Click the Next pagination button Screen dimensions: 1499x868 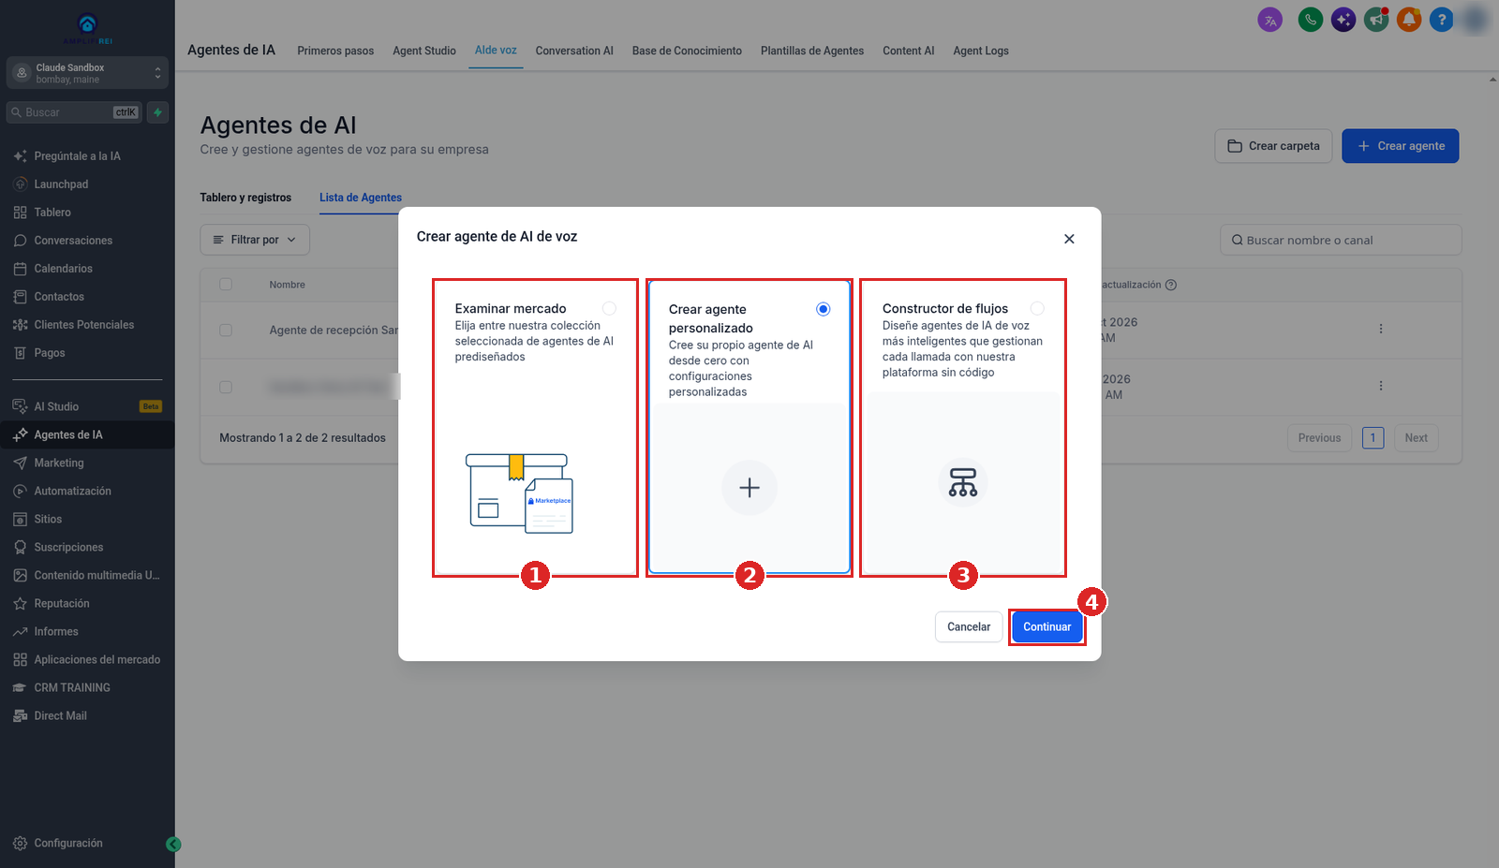[1416, 437]
